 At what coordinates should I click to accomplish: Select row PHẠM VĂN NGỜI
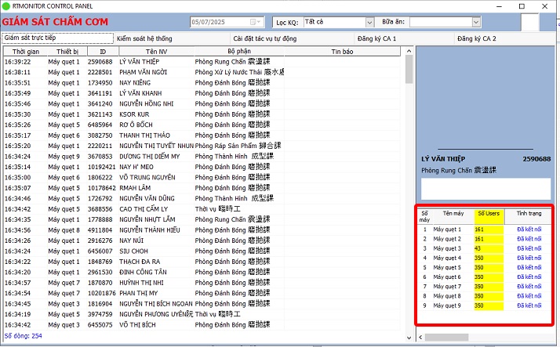pos(202,72)
